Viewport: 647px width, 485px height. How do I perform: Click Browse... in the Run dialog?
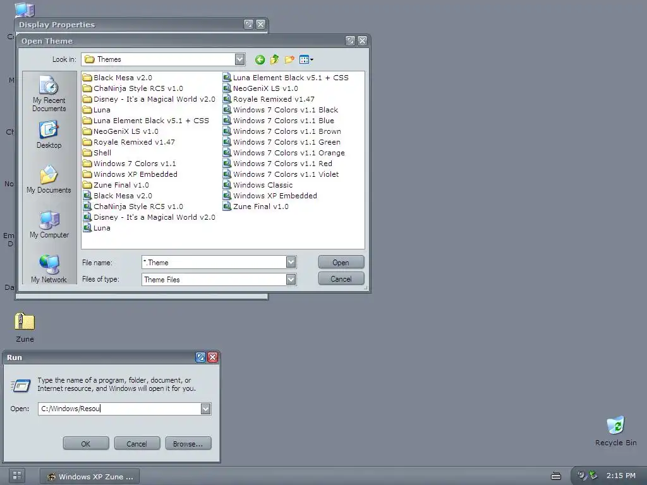[188, 444]
